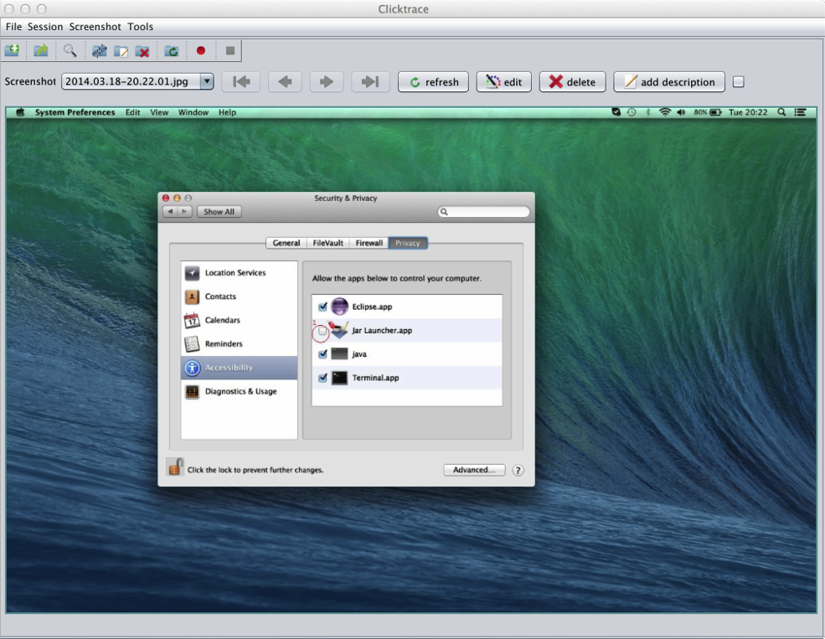Open the Notification Center list icon
This screenshot has width=825, height=639.
coord(800,112)
